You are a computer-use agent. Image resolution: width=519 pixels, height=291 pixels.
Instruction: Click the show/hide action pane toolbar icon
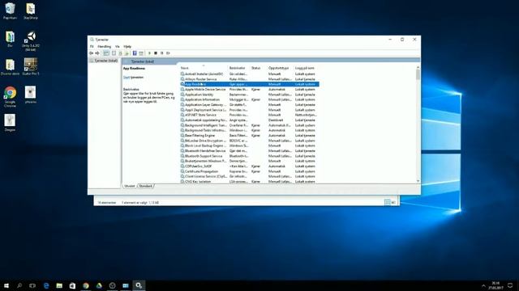click(141, 53)
